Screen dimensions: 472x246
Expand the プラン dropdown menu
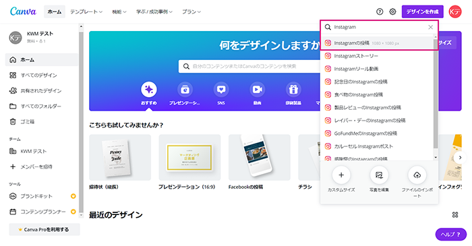(191, 11)
